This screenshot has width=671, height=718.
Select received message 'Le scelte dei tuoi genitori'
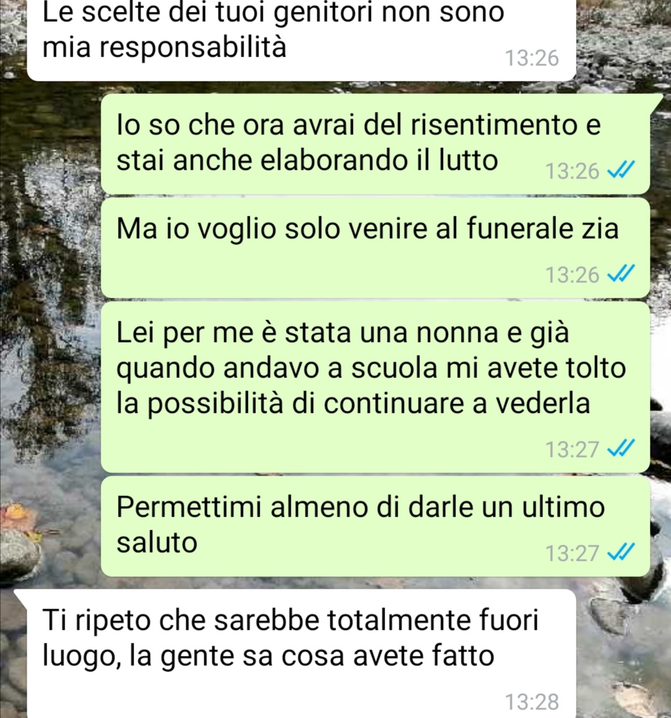coord(301,39)
